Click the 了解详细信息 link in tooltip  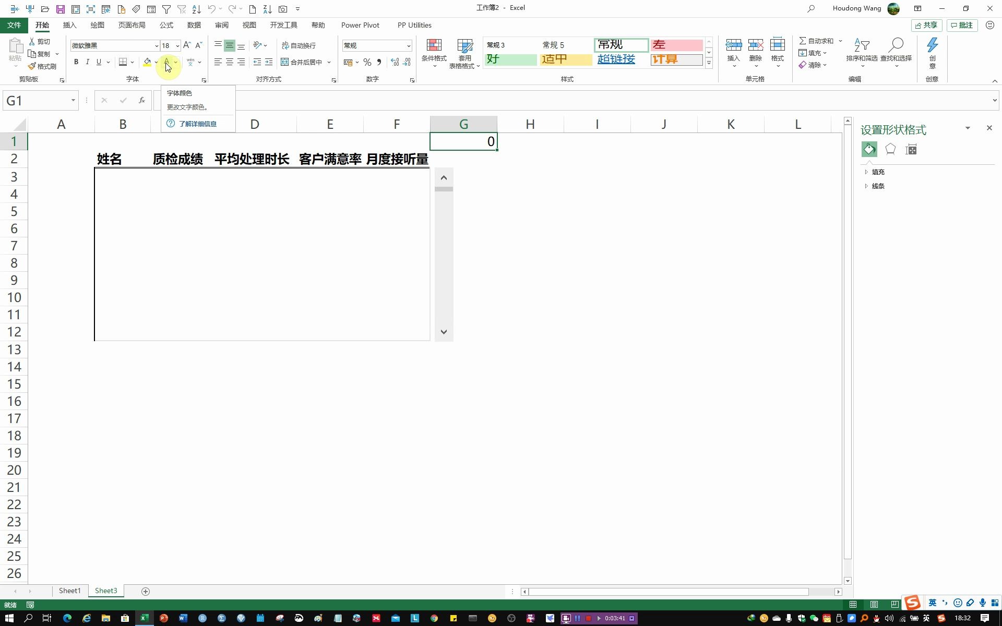[197, 124]
